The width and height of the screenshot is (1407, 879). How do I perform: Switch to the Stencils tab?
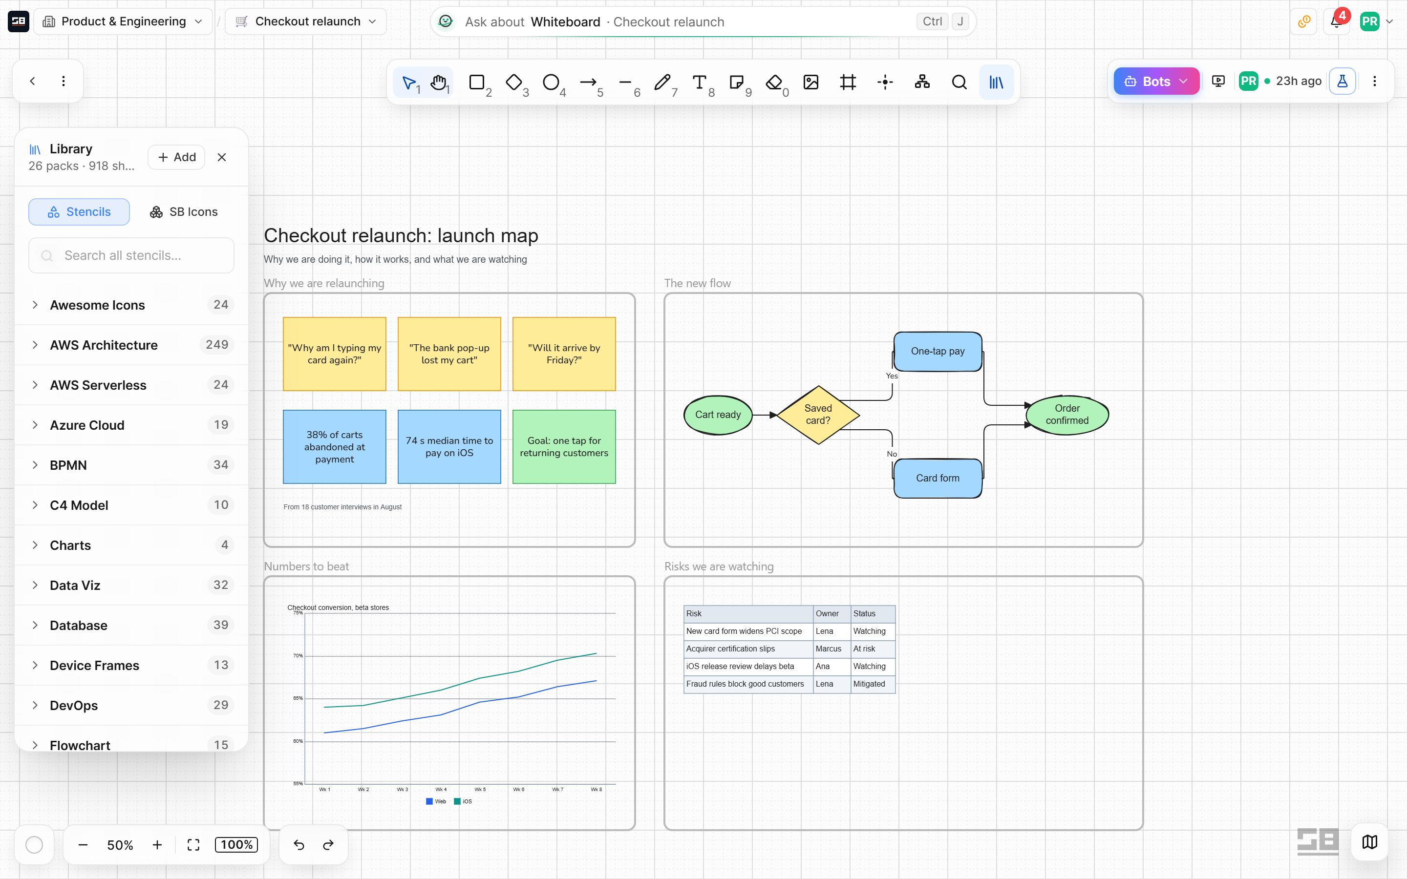[79, 211]
